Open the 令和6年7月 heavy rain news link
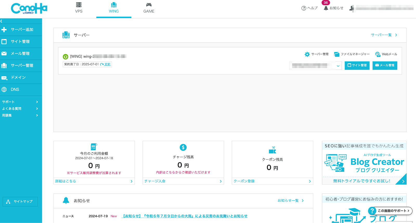Image resolution: width=416 pixels, height=223 pixels. [x=184, y=216]
